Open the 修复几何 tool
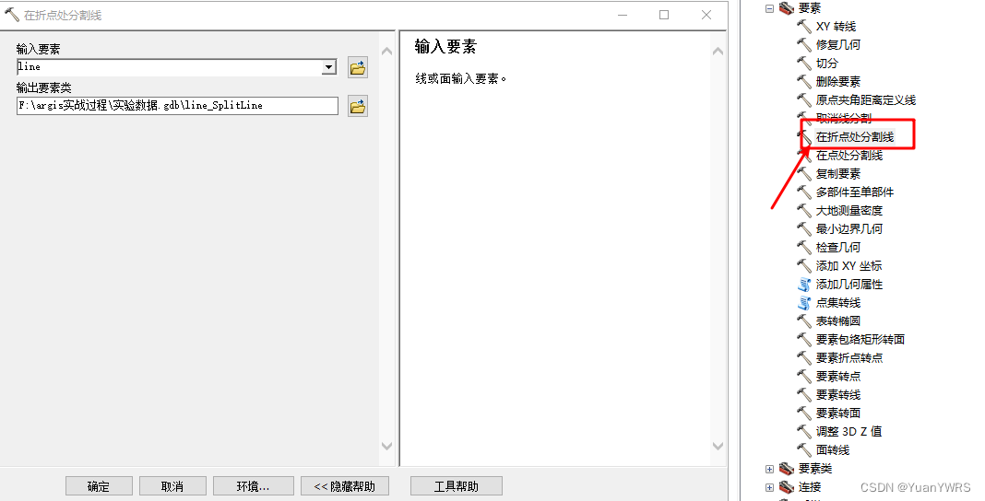Image resolution: width=985 pixels, height=501 pixels. 838,44
